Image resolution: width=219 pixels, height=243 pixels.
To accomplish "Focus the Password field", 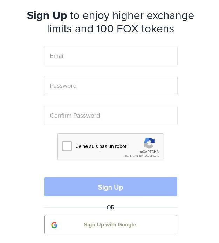I will 110,86.
